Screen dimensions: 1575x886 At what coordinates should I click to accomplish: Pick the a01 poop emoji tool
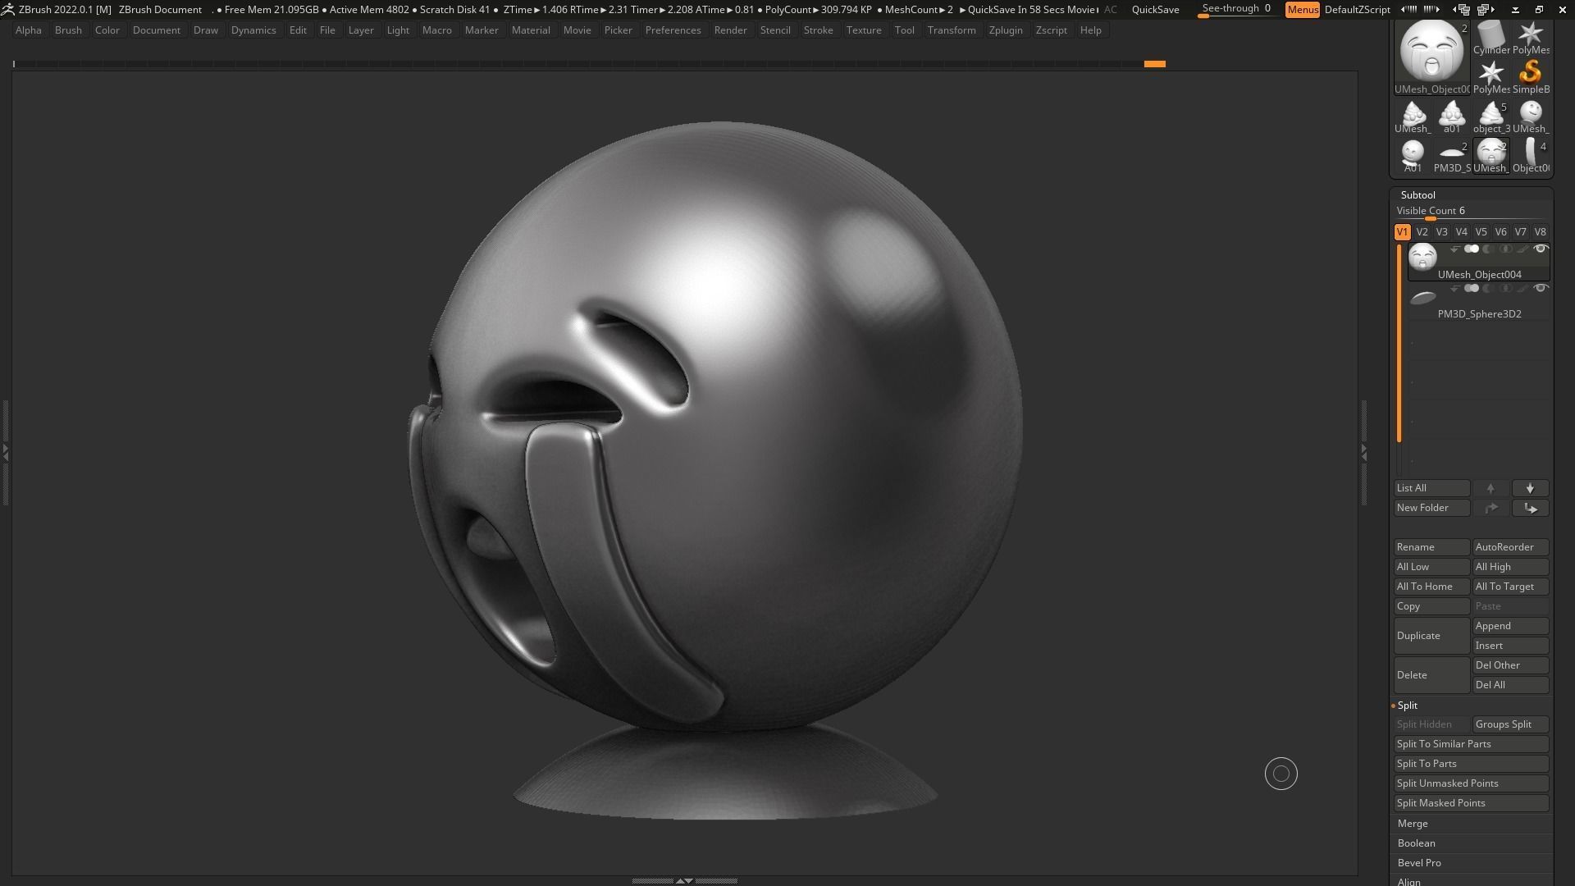1452,116
